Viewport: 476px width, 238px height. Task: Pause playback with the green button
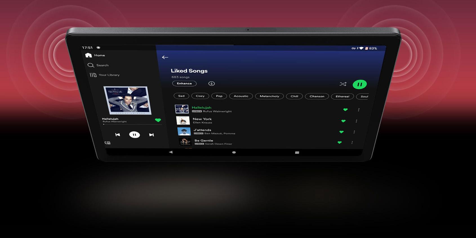point(360,84)
